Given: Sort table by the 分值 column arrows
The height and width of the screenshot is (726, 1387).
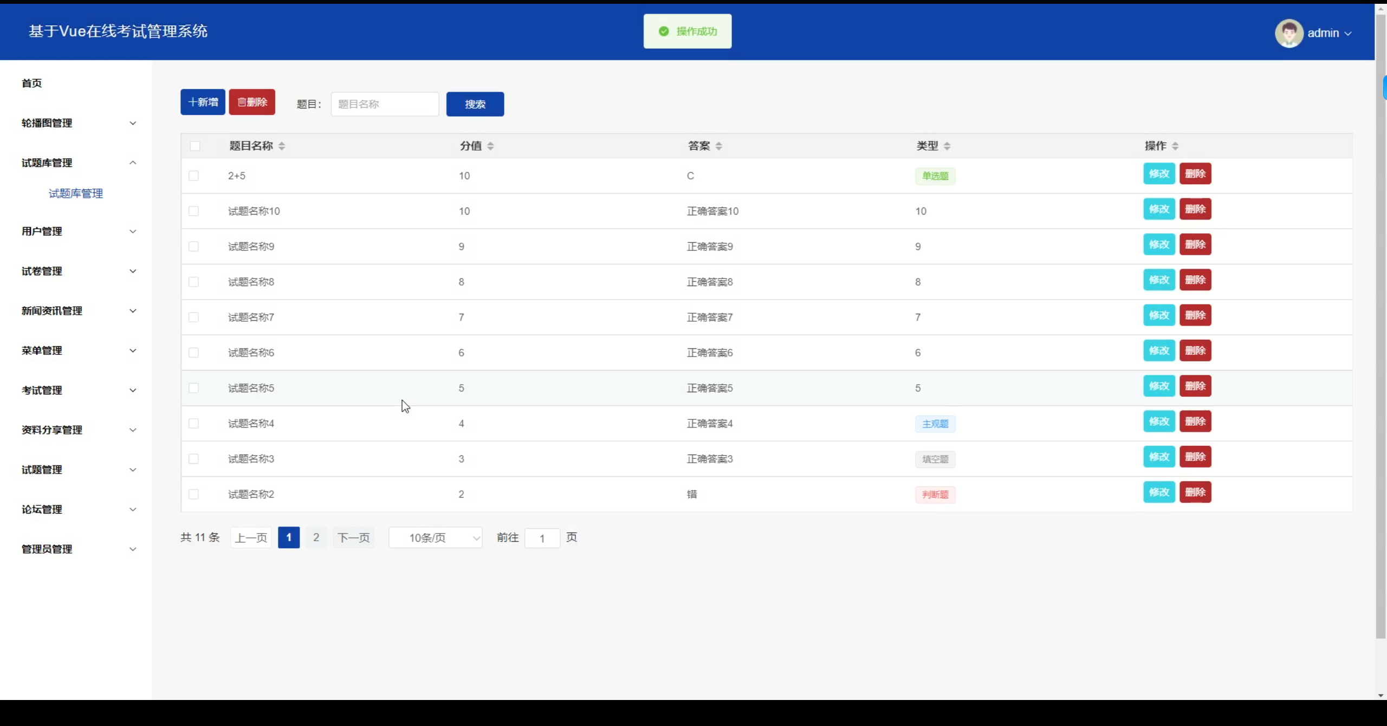Looking at the screenshot, I should point(490,145).
